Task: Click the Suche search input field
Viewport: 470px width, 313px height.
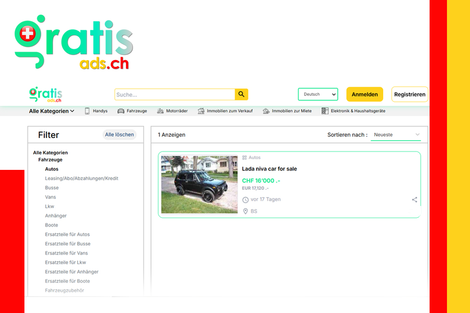Action: [174, 94]
